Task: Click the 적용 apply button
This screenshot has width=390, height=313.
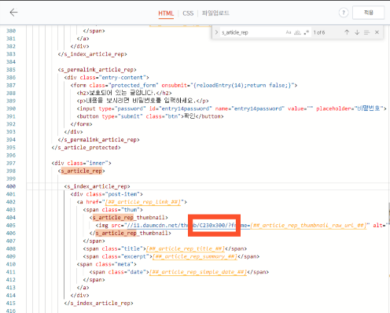Action: 368,13
